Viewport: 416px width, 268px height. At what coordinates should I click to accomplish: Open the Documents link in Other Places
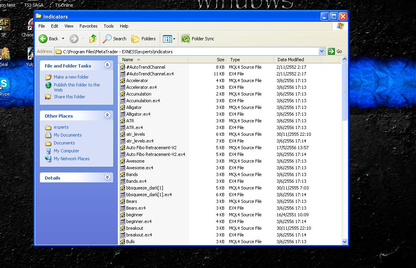pos(64,143)
